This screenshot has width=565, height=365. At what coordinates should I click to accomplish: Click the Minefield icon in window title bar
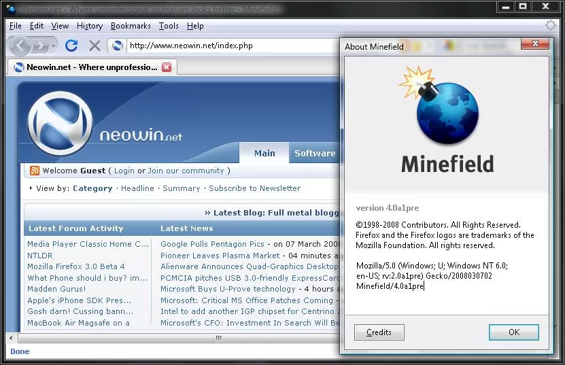[x=11, y=9]
